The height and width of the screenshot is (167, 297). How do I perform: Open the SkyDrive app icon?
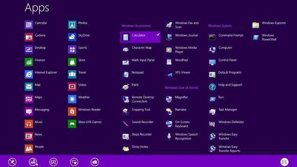72,37
